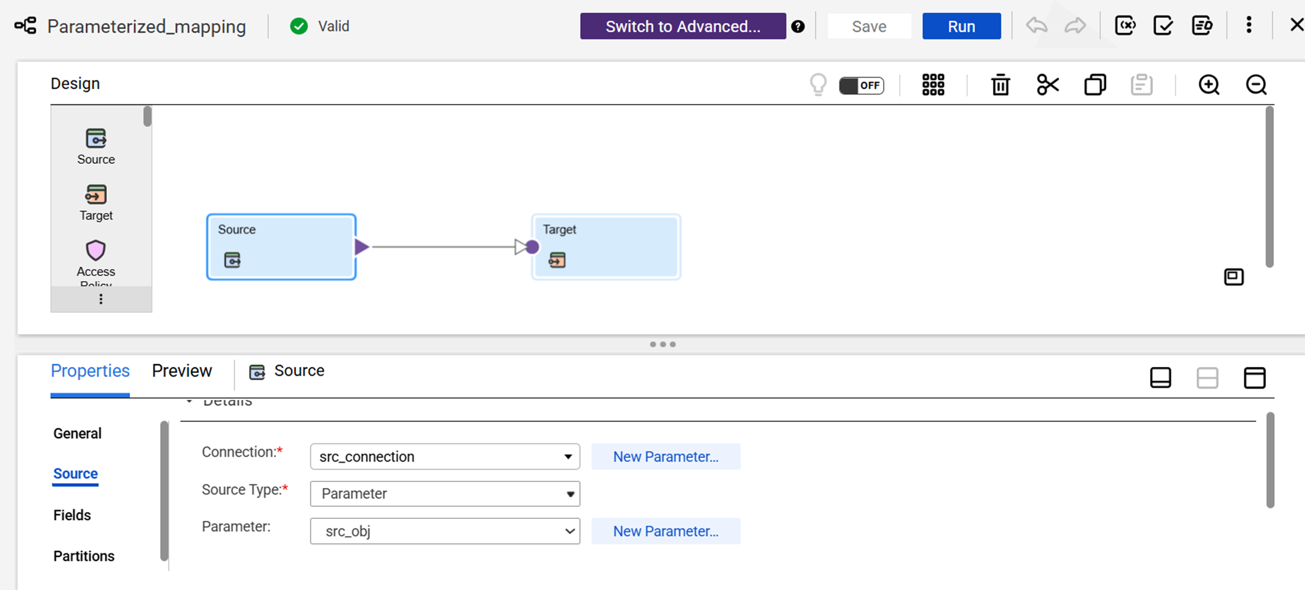This screenshot has width=1305, height=590.
Task: Switch to the Properties tab
Action: pyautogui.click(x=90, y=371)
